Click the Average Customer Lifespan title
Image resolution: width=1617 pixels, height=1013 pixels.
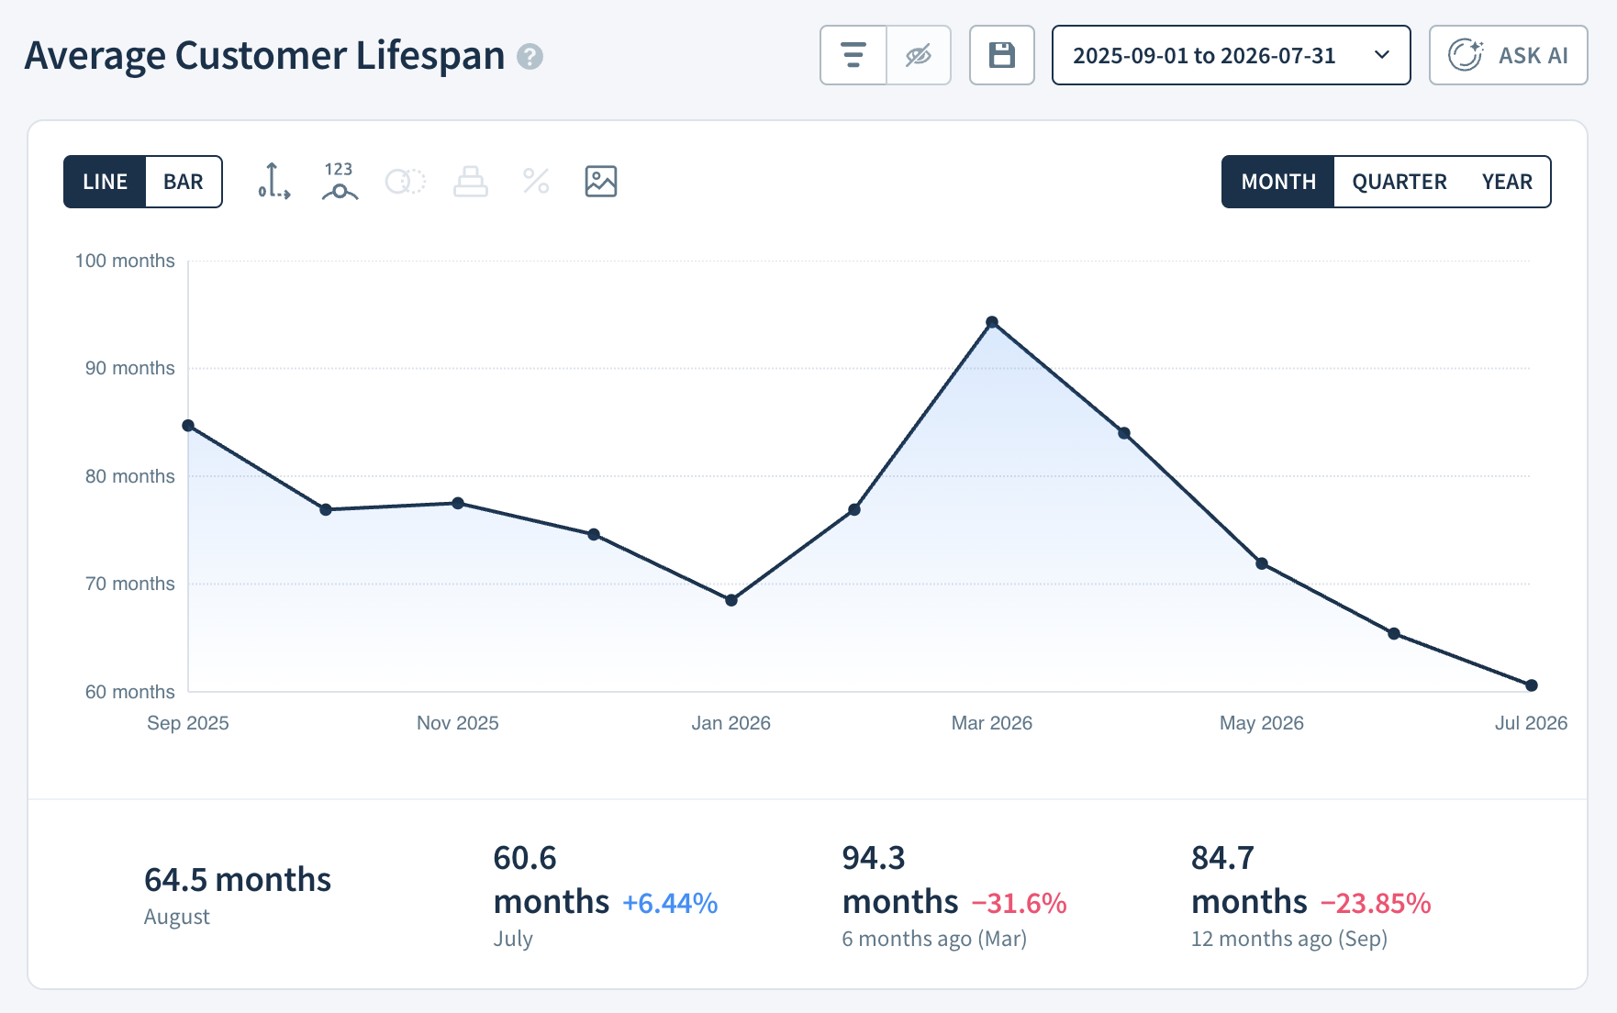click(x=265, y=56)
